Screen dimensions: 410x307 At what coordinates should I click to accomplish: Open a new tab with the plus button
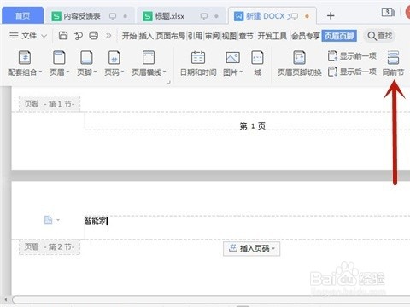click(x=331, y=15)
